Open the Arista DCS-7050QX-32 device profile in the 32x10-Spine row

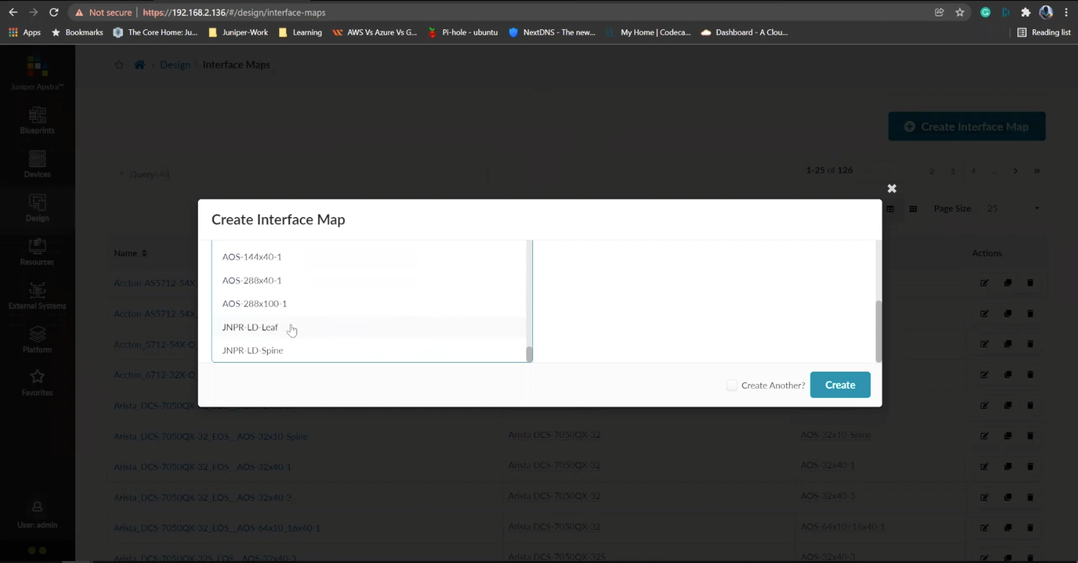click(554, 435)
